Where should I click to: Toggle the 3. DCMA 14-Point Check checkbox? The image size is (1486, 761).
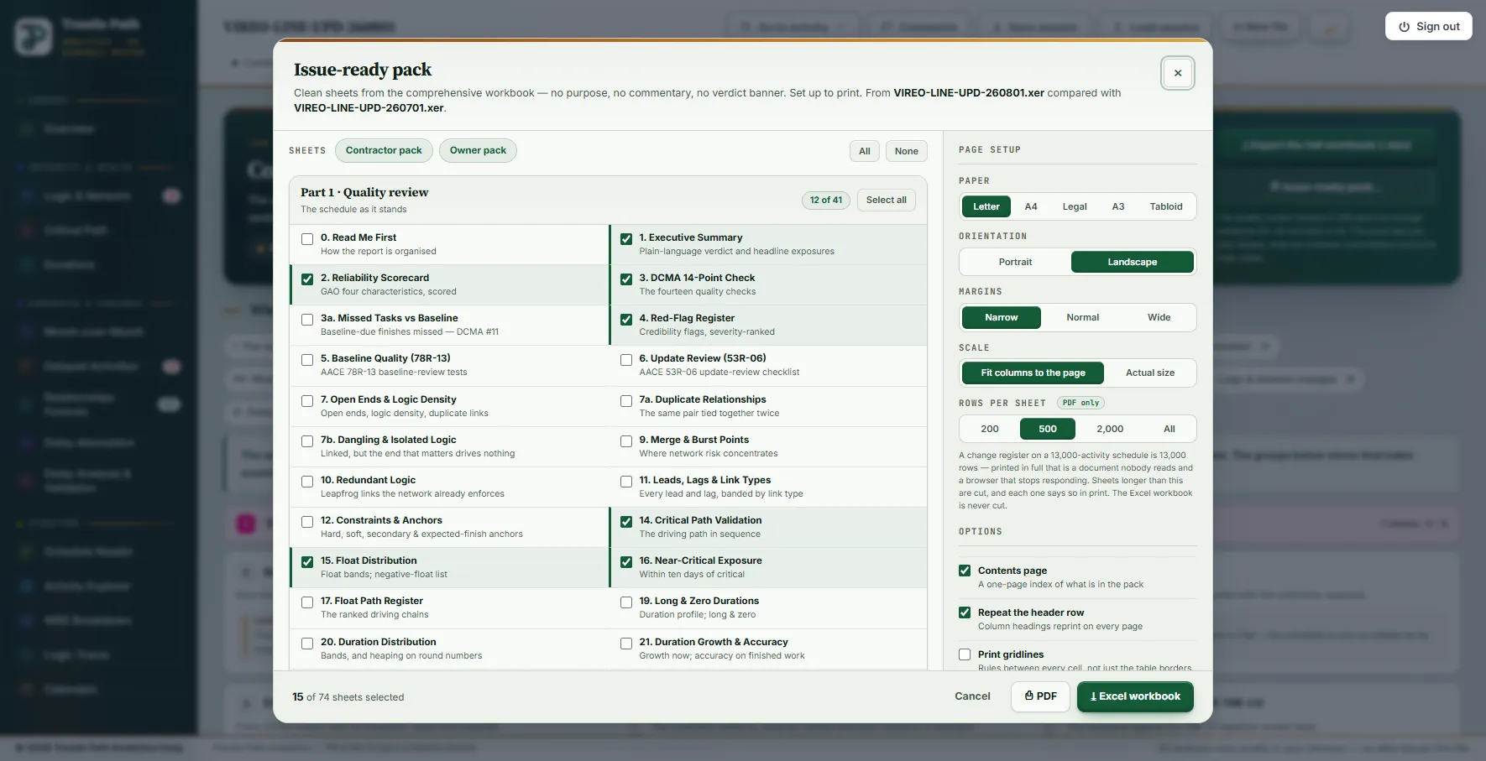click(626, 279)
